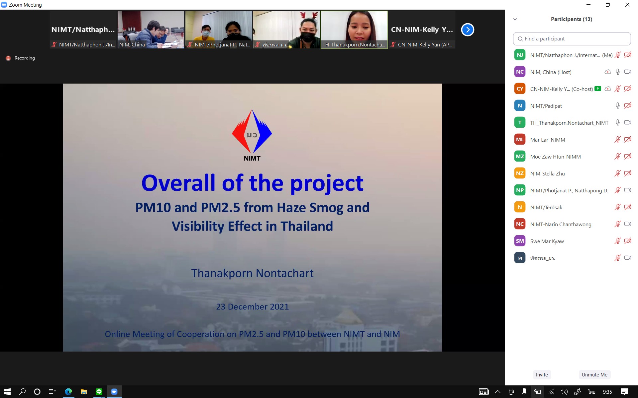Image resolution: width=638 pixels, height=398 pixels.
Task: Click the screen share icon beside CN-NIM-Kelly
Action: (598, 89)
